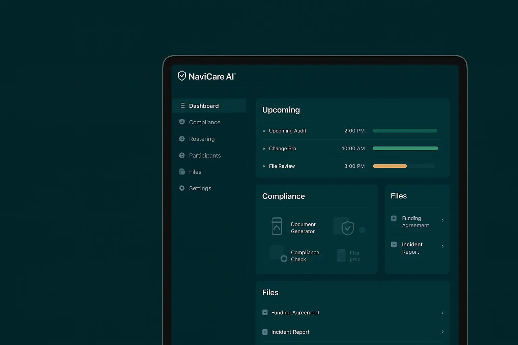Open the Rostering menu item
The image size is (518, 345).
click(x=202, y=139)
